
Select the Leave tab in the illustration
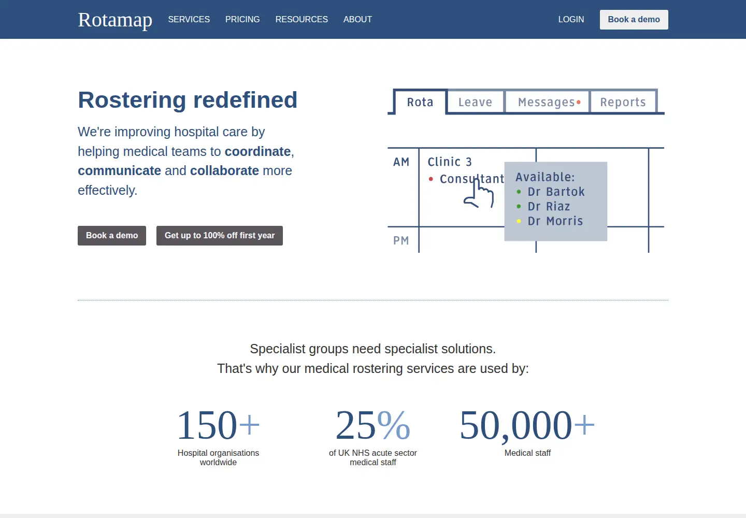pos(475,102)
